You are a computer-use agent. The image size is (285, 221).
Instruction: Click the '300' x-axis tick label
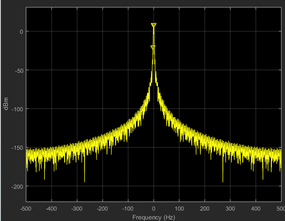[230, 209]
